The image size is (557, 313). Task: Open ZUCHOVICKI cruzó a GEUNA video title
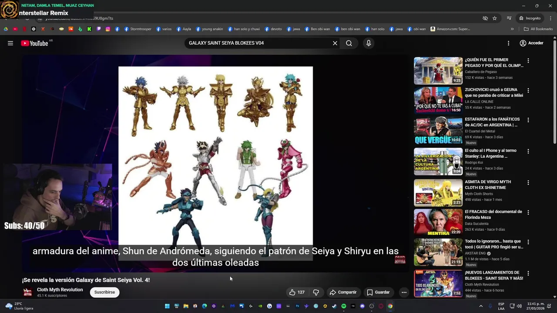[x=494, y=93]
